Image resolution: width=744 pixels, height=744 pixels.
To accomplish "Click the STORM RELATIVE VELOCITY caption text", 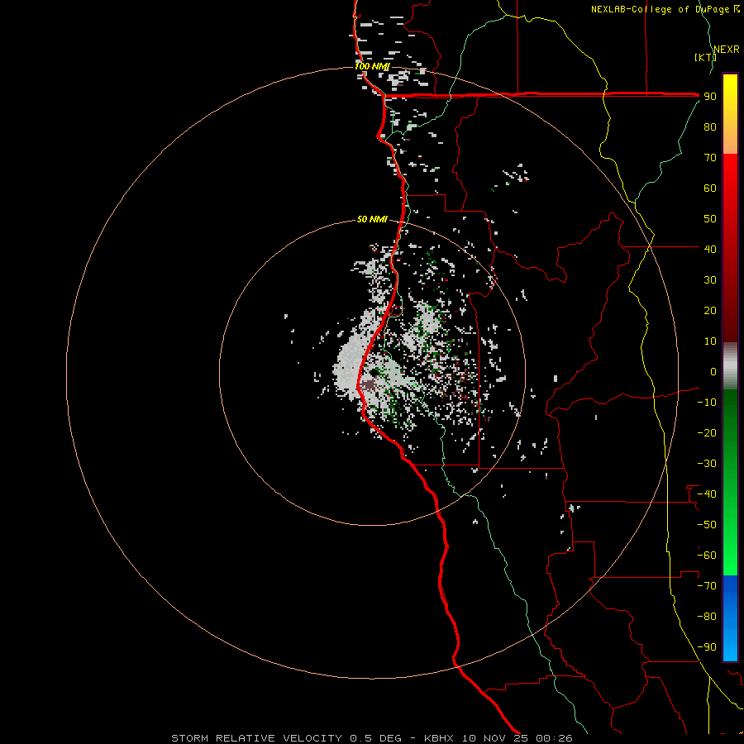I will point(256,738).
